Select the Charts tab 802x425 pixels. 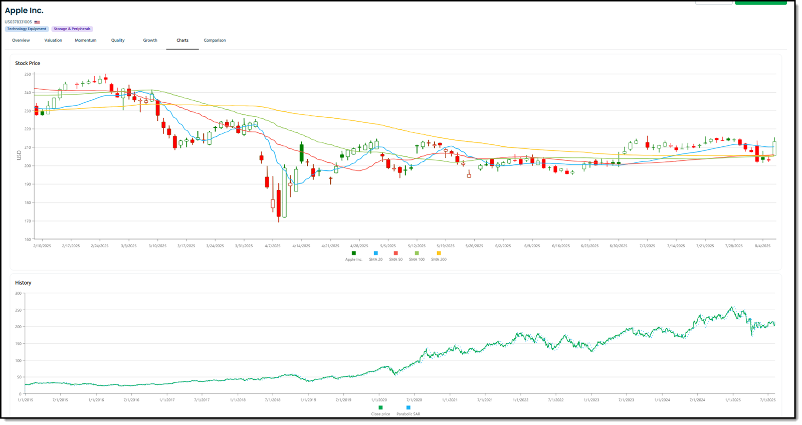point(182,40)
